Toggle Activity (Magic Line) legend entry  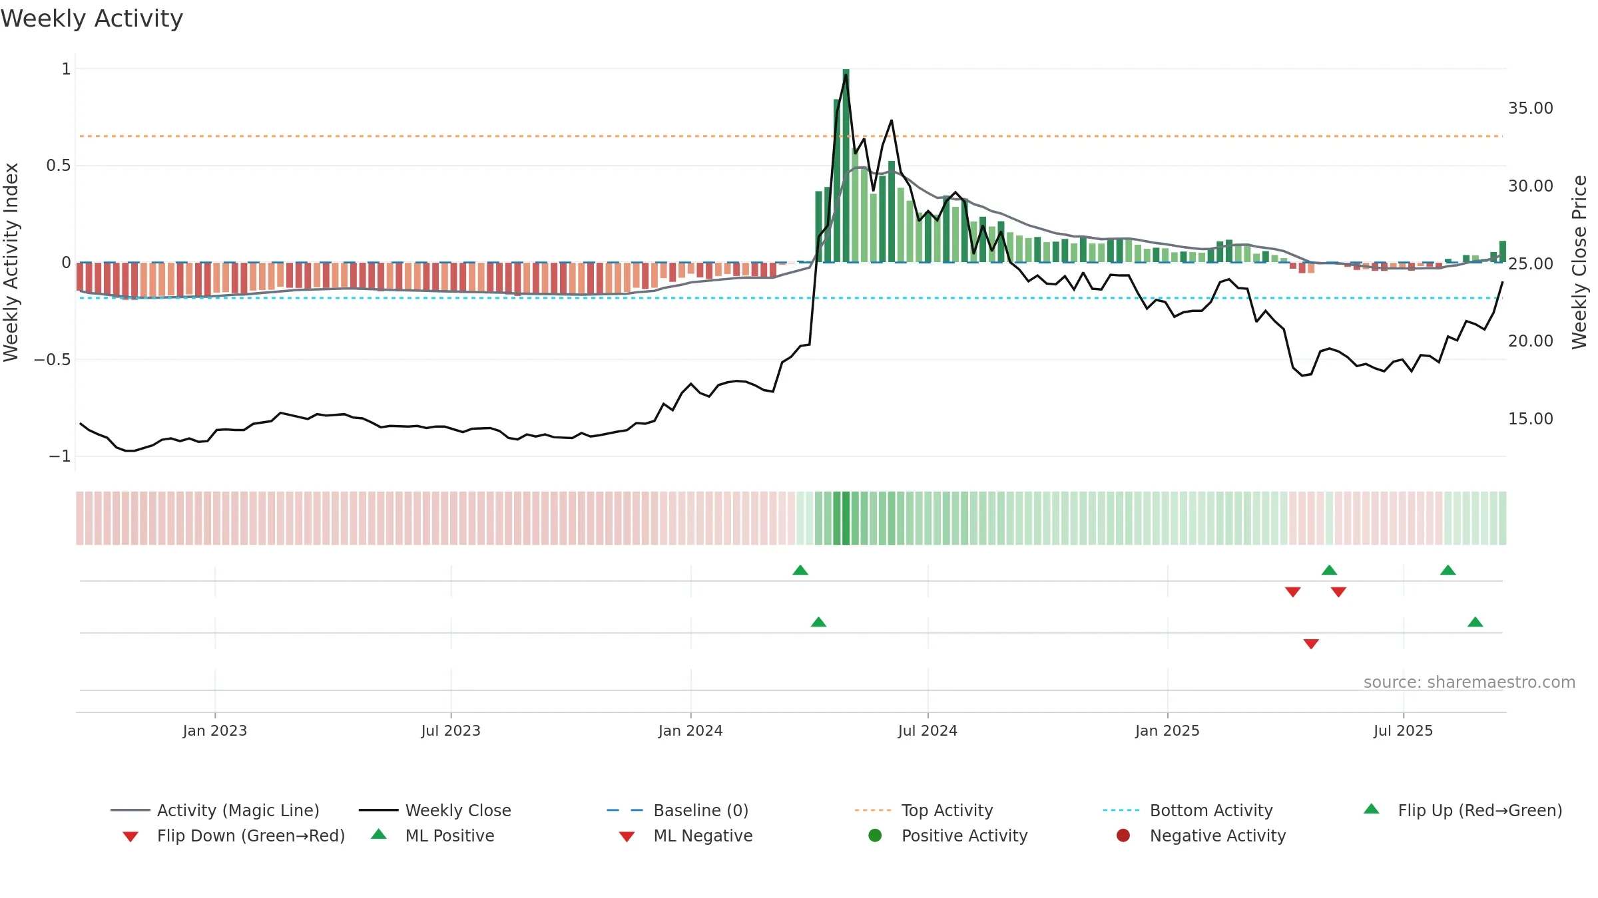pos(215,810)
